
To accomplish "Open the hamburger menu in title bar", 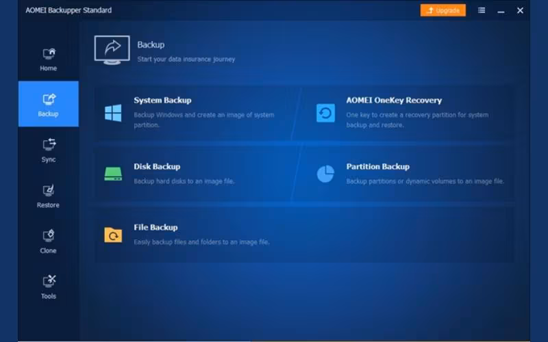I will (x=482, y=10).
